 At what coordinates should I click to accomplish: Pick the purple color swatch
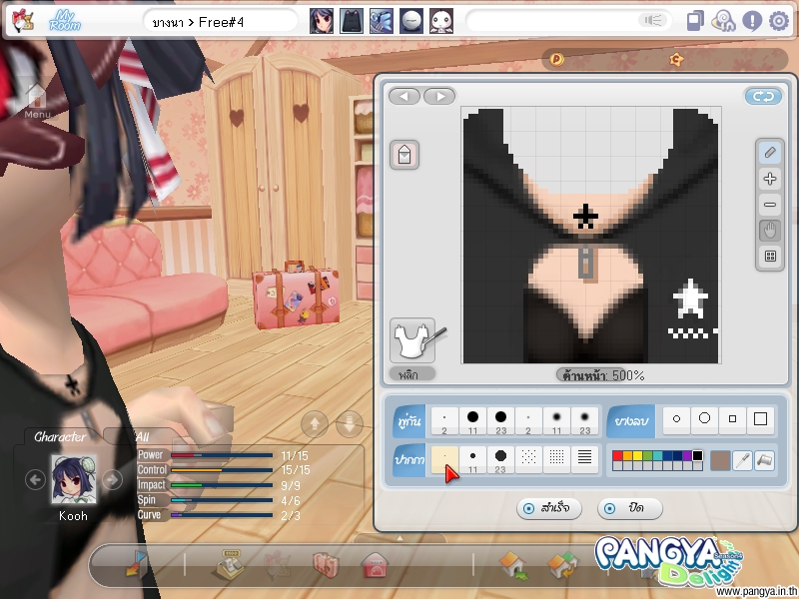click(x=687, y=455)
